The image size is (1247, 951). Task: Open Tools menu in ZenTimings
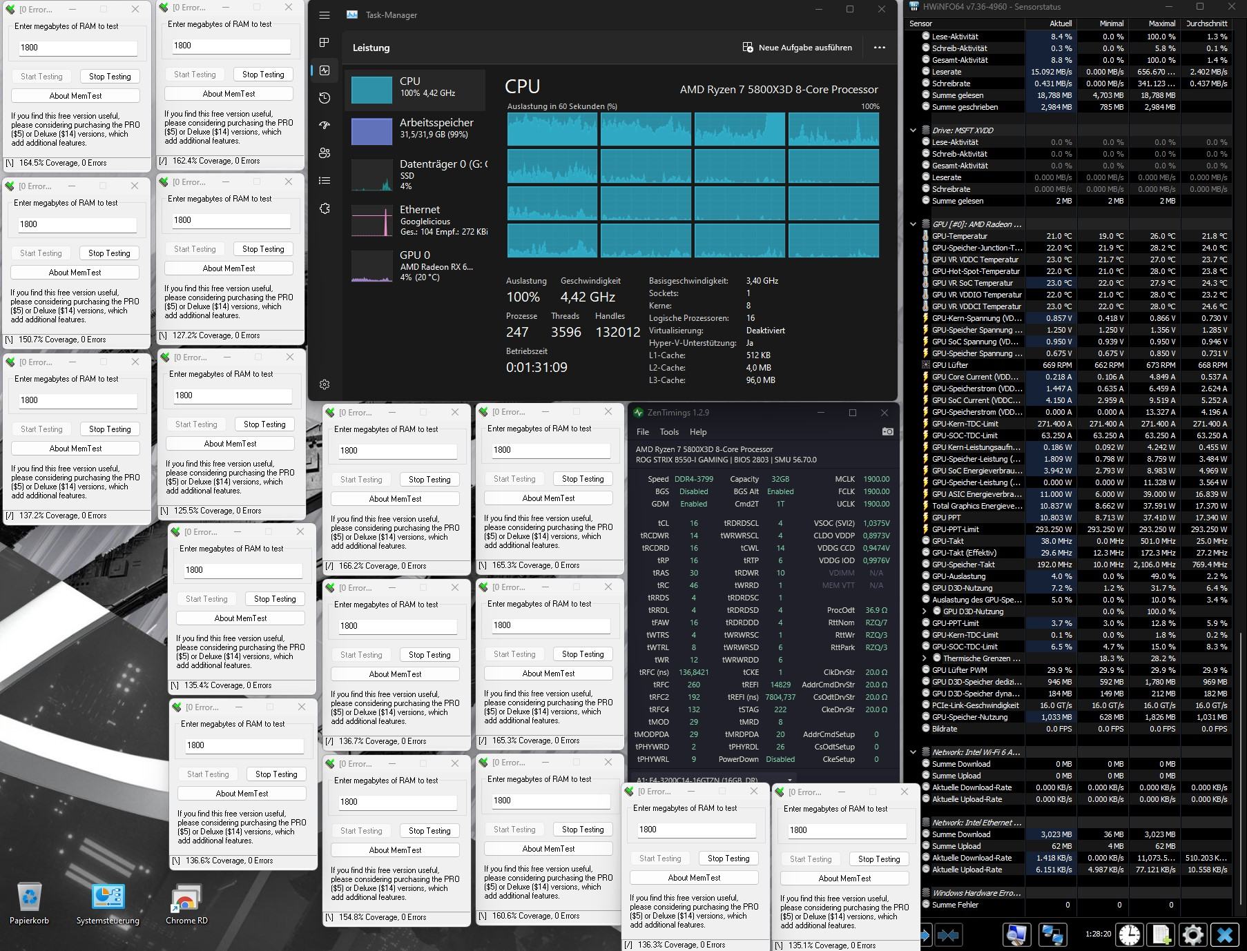[x=669, y=432]
